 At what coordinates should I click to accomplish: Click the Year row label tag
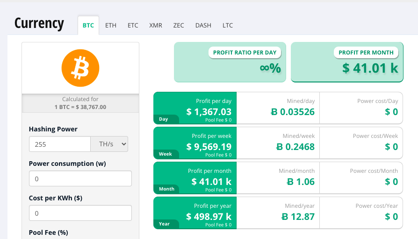point(166,224)
